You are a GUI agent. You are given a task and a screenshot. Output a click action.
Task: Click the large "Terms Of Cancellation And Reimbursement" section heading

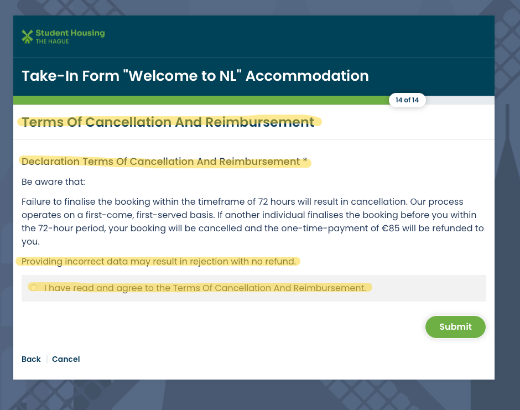click(168, 122)
